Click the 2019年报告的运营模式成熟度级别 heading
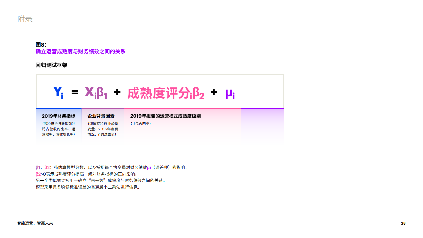The height and width of the screenshot is (238, 423). click(x=165, y=116)
